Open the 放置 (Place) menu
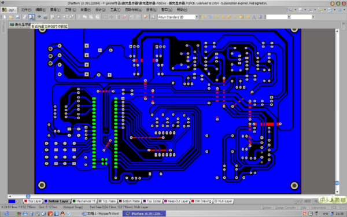Viewport: 347px width, 217px height. point(86,10)
